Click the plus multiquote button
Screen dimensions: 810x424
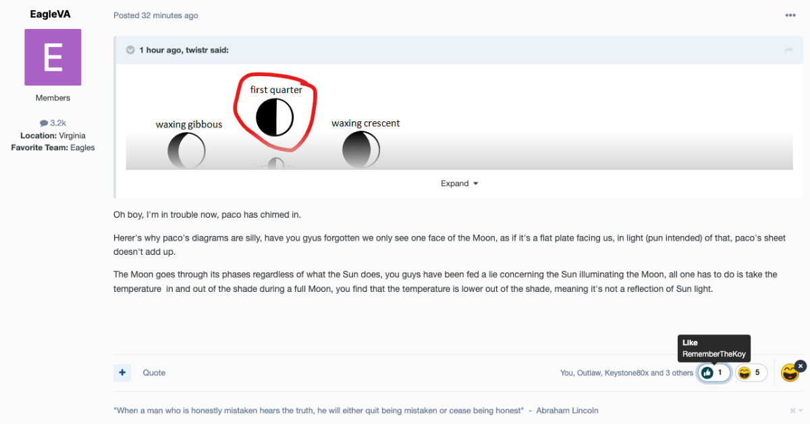[122, 372]
